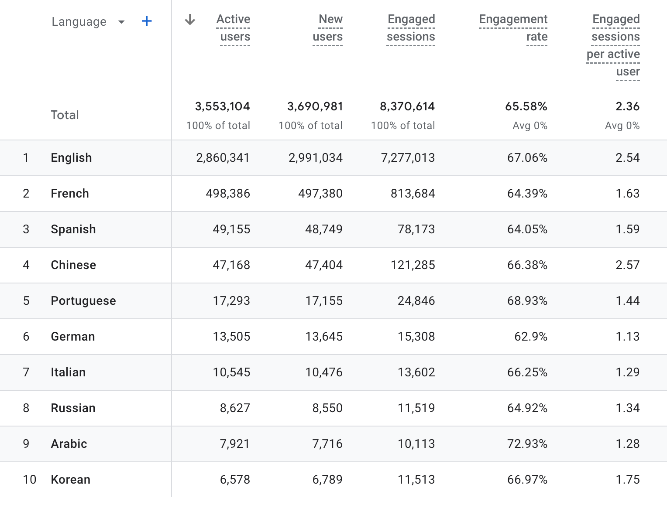Sort by Active users column header
The height and width of the screenshot is (505, 667).
(234, 28)
